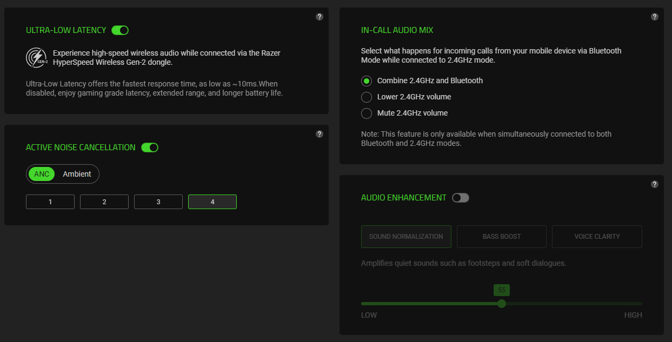This screenshot has height=342, width=672.
Task: Select Bass Boost enhancement
Action: pos(502,237)
